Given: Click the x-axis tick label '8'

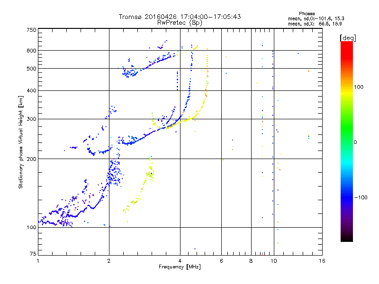Looking at the screenshot, I should tap(251, 261).
